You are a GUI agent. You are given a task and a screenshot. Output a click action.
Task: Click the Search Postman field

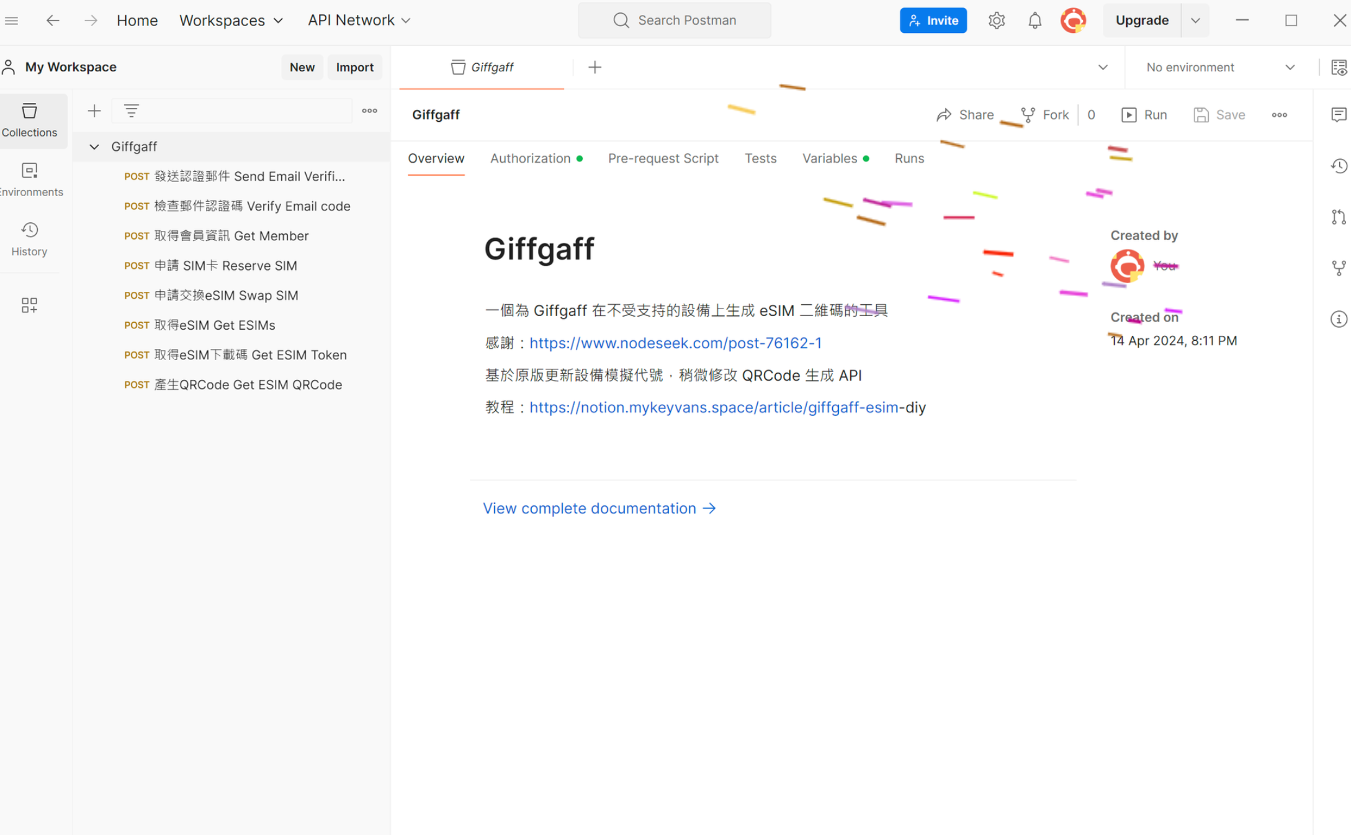pos(675,20)
